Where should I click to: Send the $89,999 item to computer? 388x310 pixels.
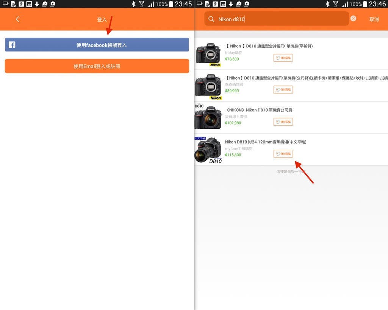[x=283, y=89]
